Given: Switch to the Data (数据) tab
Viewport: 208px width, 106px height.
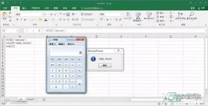Looking at the screenshot, I should 56,8.
